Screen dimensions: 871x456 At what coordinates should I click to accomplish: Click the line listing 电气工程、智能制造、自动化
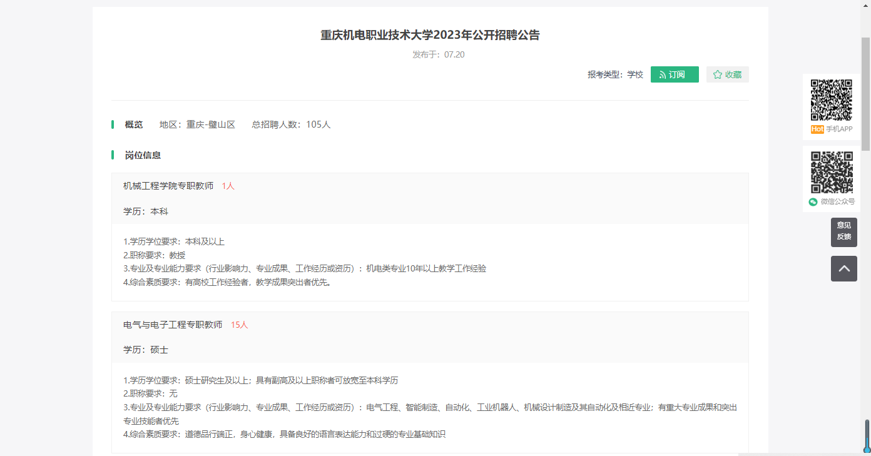[430, 414]
